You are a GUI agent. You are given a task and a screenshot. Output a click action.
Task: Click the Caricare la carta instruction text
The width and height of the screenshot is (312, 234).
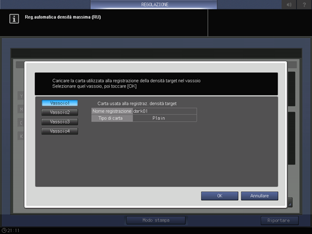[126, 81]
